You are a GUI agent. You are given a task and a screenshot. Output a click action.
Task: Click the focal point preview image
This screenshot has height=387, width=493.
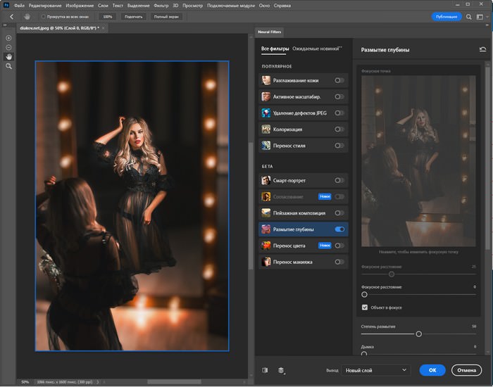(418, 160)
